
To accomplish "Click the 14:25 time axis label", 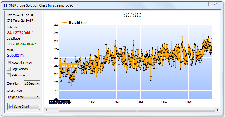I will pyautogui.click(x=140, y=102).
